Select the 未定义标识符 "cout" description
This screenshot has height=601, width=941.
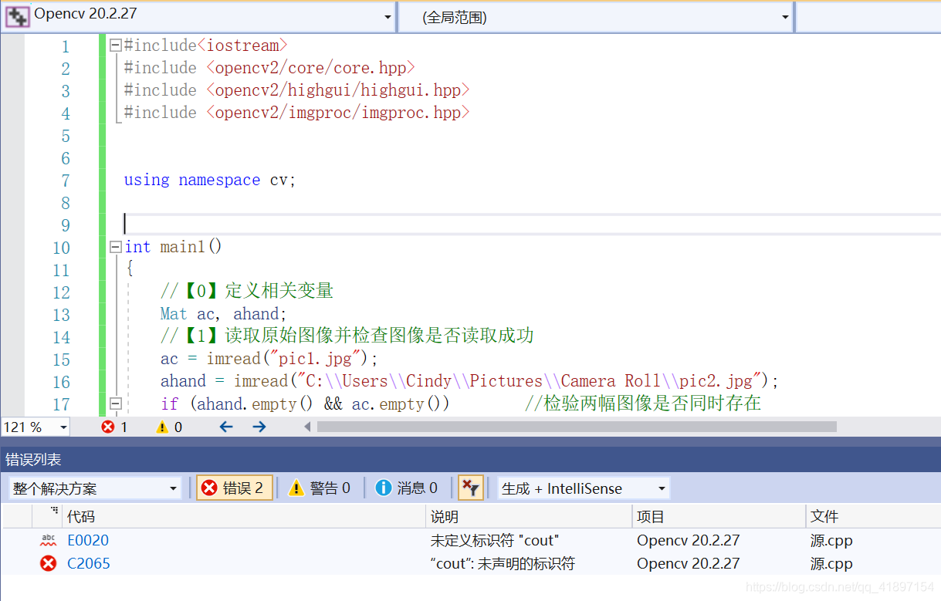point(494,541)
